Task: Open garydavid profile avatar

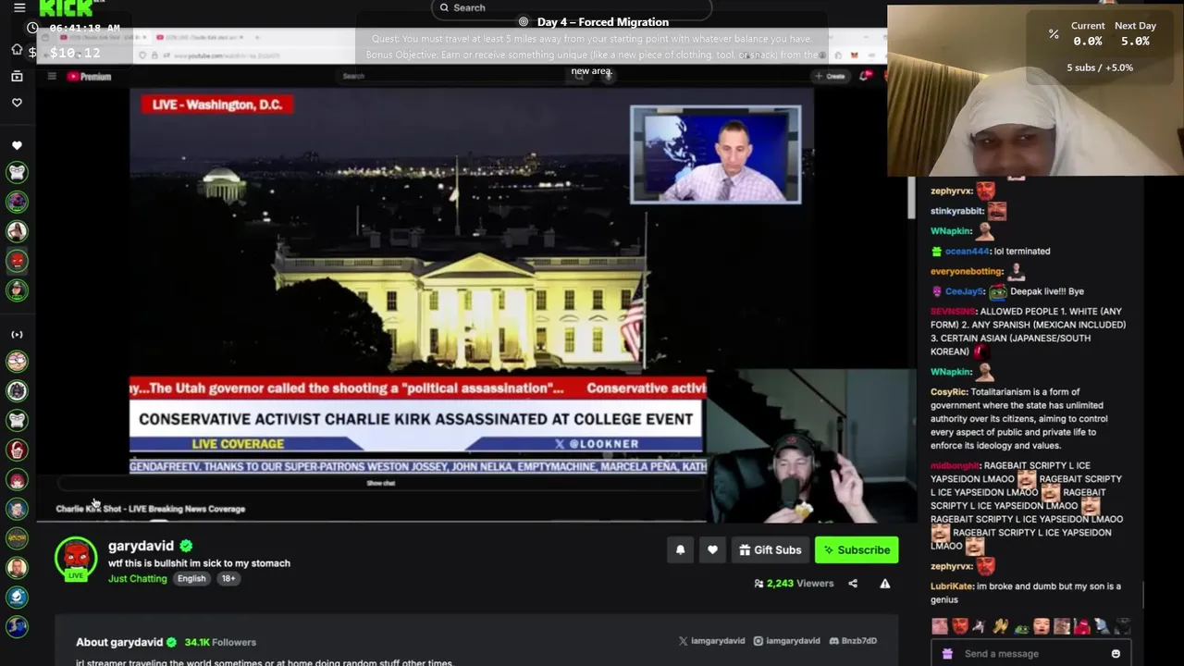Action: coord(76,559)
